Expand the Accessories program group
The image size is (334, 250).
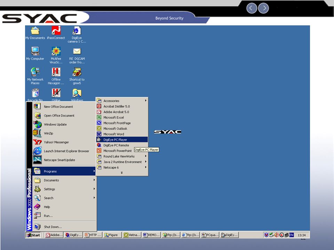pyautogui.click(x=122, y=101)
